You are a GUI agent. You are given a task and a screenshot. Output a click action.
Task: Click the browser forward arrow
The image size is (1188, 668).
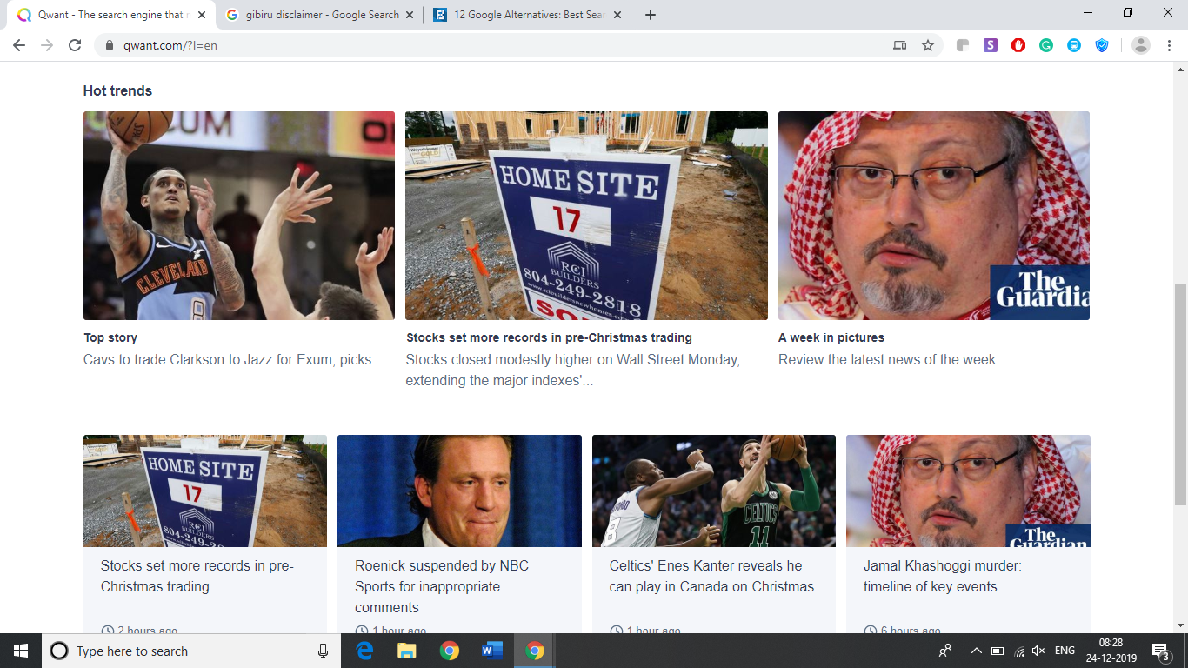click(47, 45)
